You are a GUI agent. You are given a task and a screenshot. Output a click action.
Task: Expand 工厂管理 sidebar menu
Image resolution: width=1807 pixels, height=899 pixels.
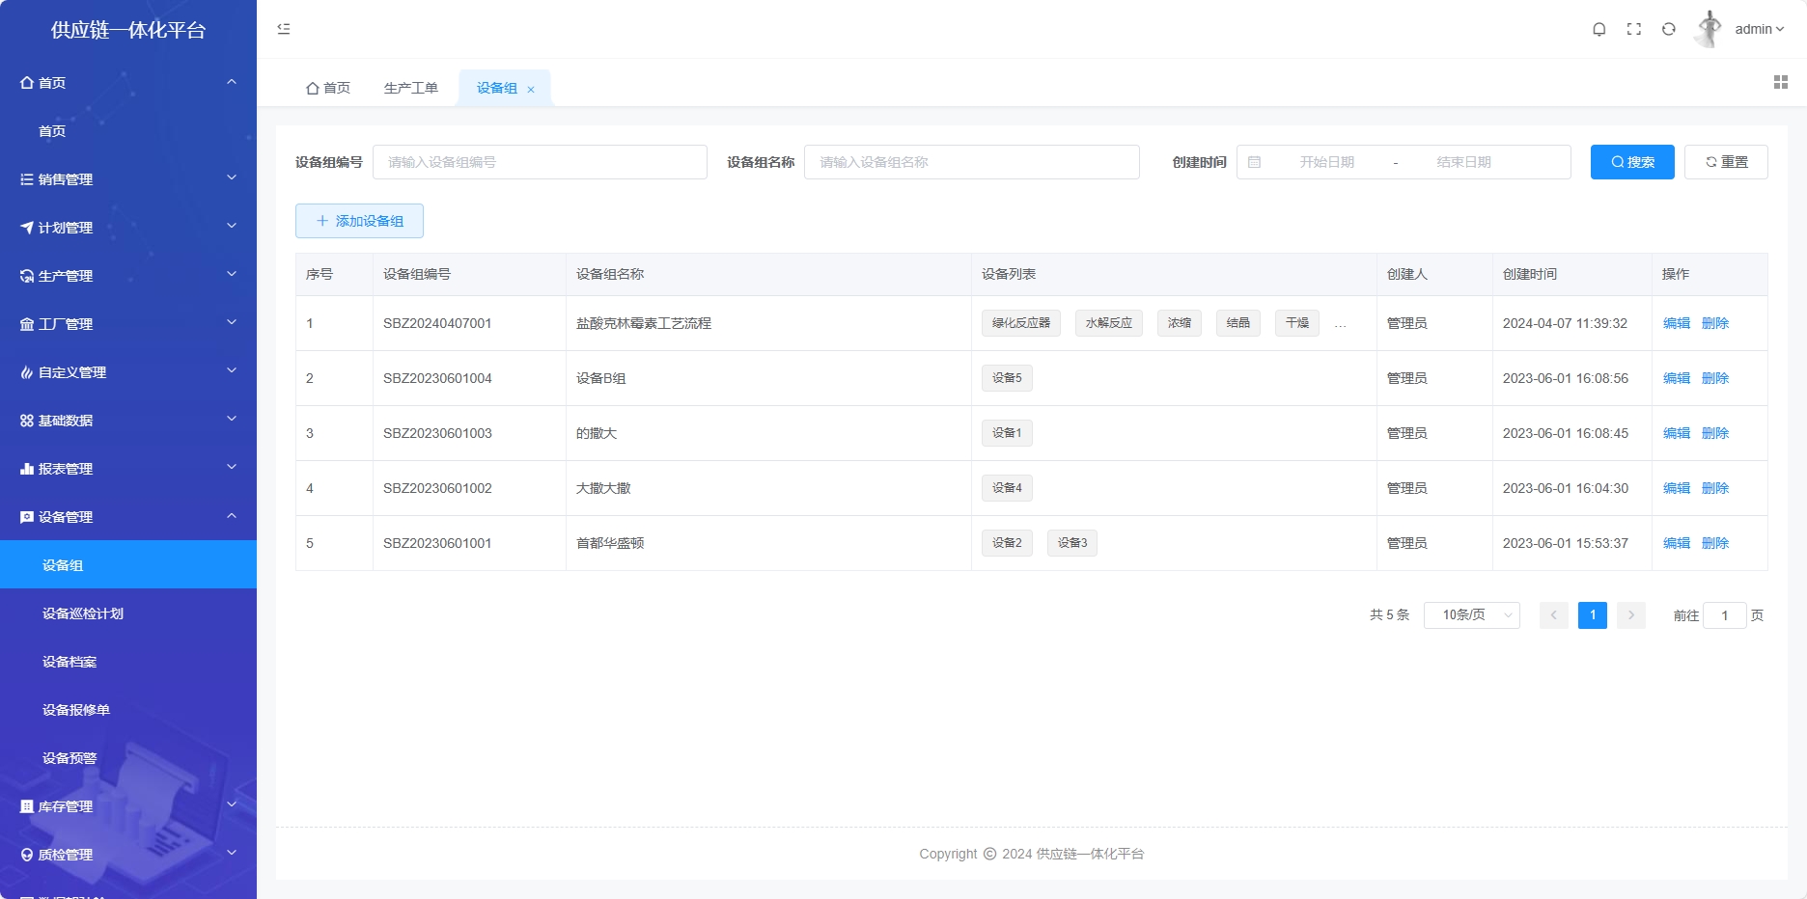click(x=128, y=324)
